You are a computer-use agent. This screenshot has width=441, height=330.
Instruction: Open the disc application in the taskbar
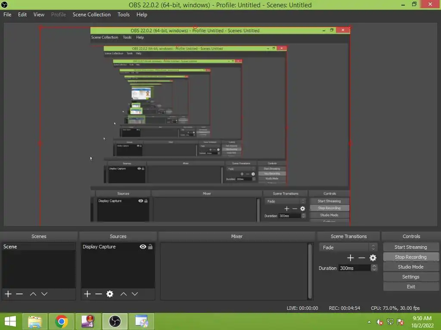click(141, 321)
